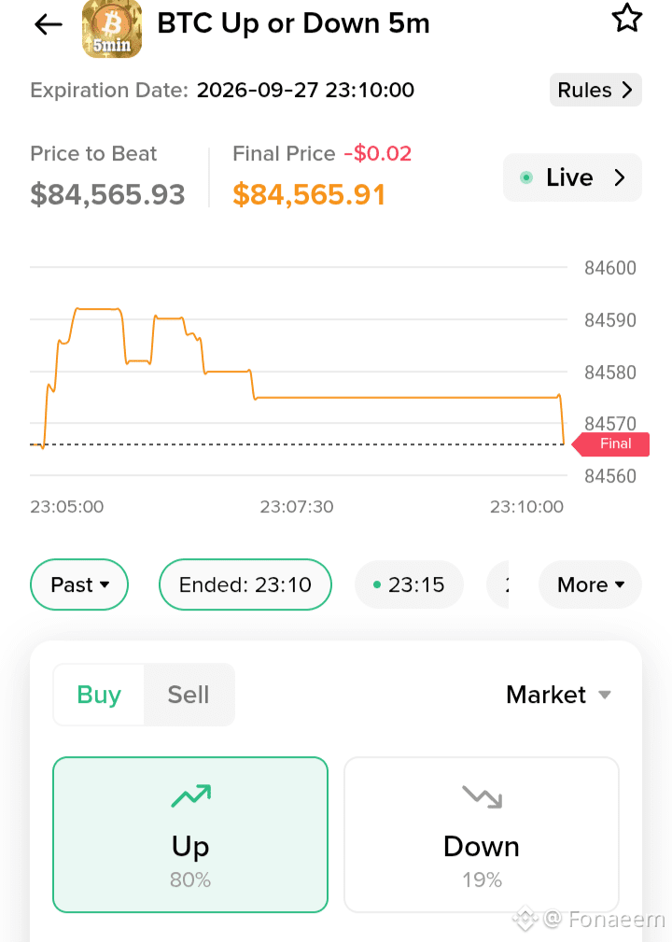The image size is (672, 942).
Task: Click the red Final price marker
Action: click(x=610, y=444)
